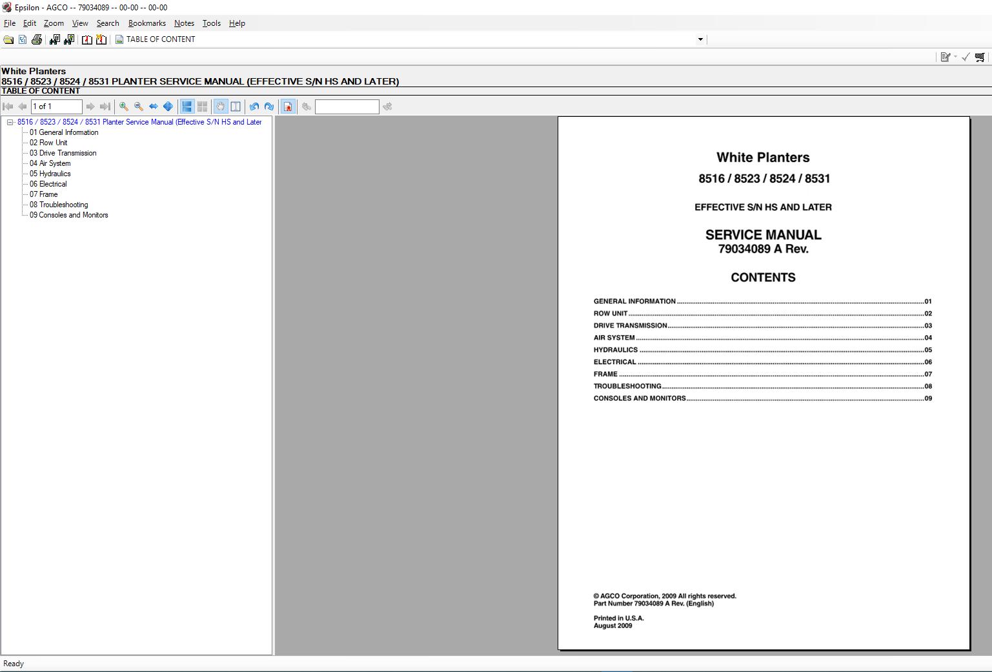Open the Tools menu
The height and width of the screenshot is (672, 992).
pos(212,23)
